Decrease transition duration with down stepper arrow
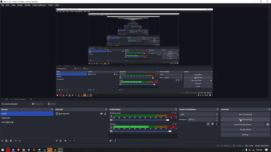 point(217,120)
